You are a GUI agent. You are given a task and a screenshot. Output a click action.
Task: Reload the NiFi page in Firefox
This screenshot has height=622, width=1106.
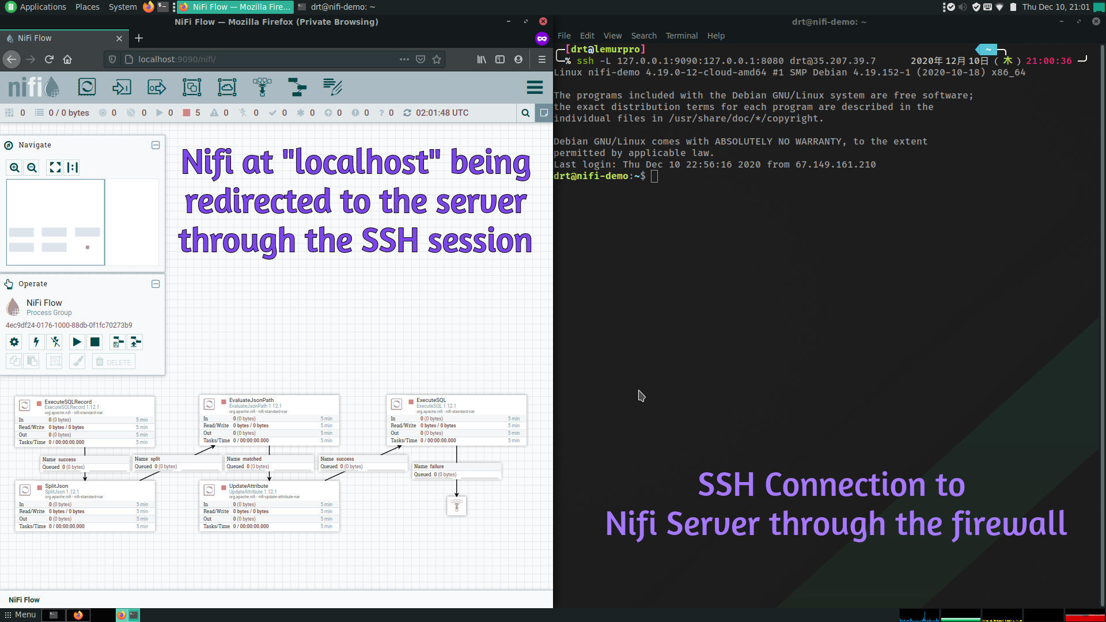click(49, 59)
